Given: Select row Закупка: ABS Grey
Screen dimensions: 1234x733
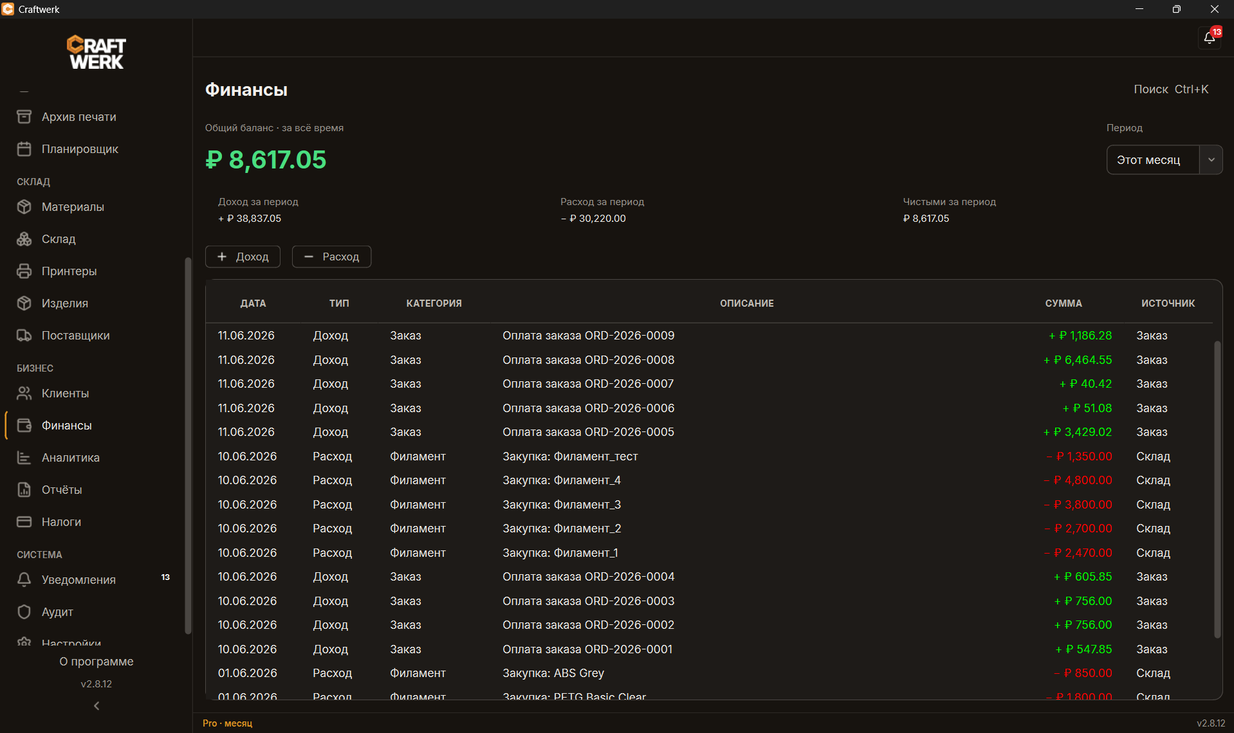Looking at the screenshot, I should tap(709, 673).
